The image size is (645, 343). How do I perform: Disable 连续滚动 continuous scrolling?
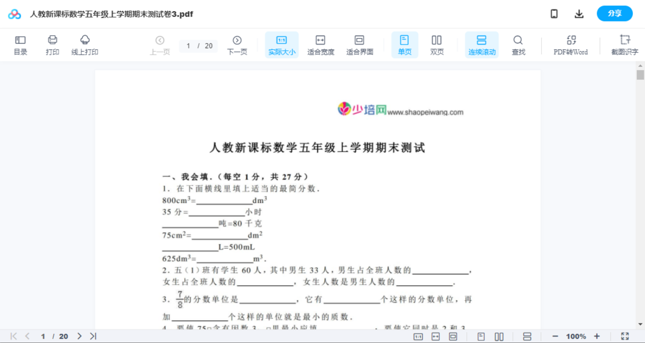point(481,45)
